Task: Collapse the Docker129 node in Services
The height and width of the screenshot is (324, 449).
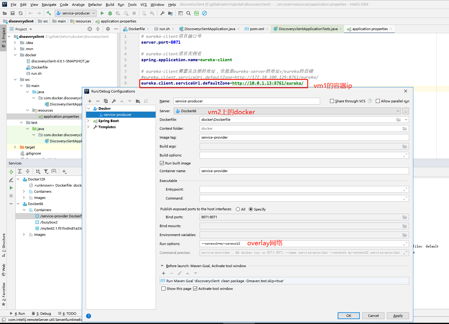Action: pyautogui.click(x=18, y=179)
